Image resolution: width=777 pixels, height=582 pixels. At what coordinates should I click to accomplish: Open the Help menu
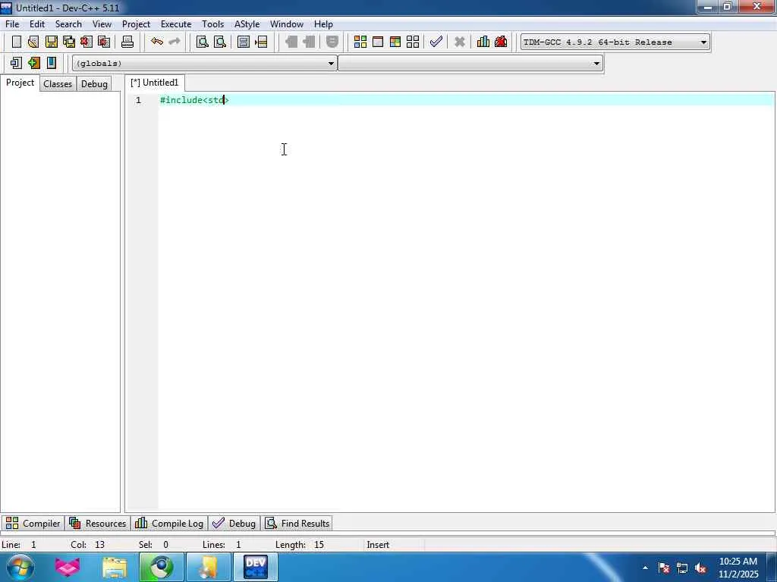323,24
